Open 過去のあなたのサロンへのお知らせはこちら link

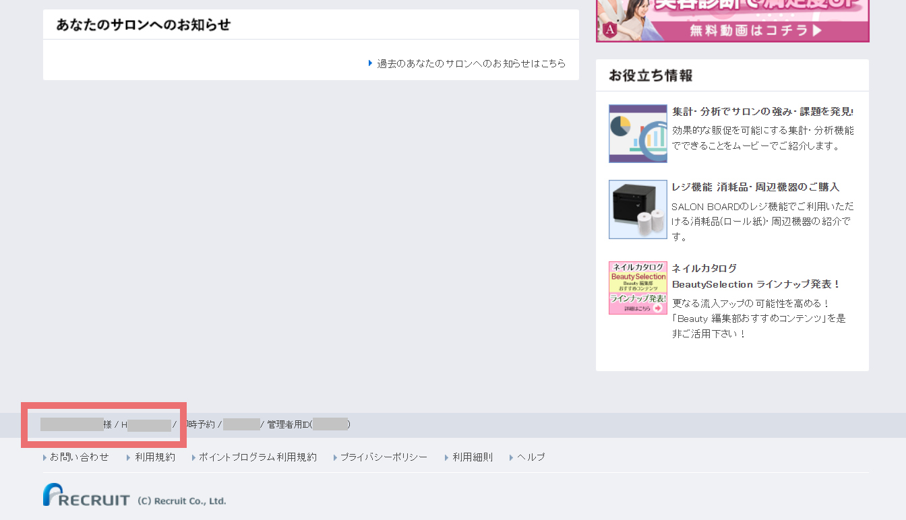pos(471,63)
